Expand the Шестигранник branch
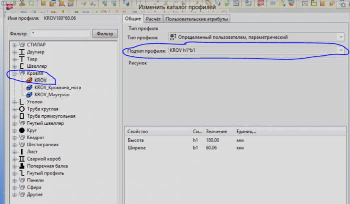The image size is (350, 204). pyautogui.click(x=14, y=145)
